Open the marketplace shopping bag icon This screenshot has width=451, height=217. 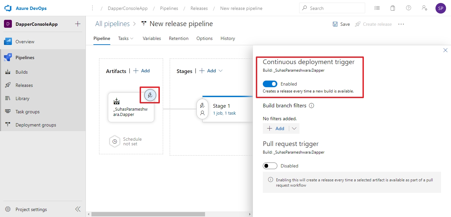pos(393,8)
